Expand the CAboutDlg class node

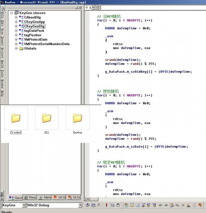coord(16,17)
